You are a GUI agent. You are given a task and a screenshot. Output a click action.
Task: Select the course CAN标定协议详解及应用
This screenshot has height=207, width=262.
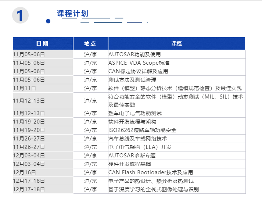click(x=138, y=71)
